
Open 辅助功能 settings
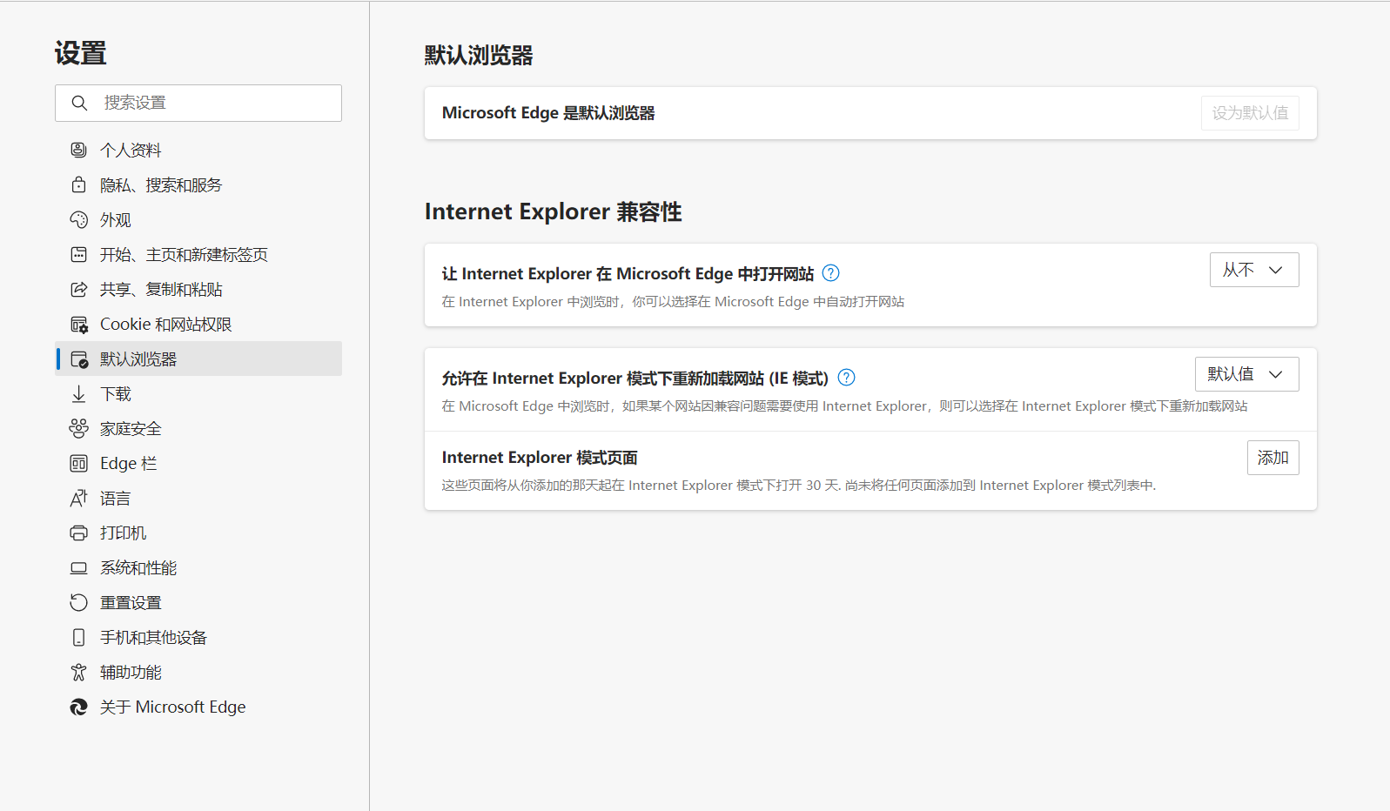(198, 672)
